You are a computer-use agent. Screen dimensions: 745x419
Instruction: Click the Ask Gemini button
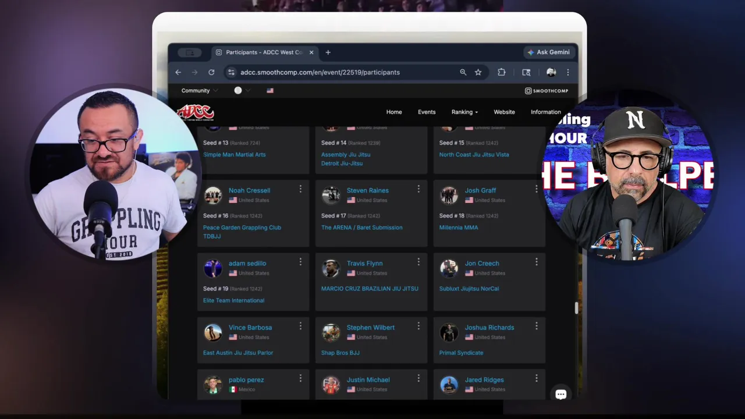(549, 52)
